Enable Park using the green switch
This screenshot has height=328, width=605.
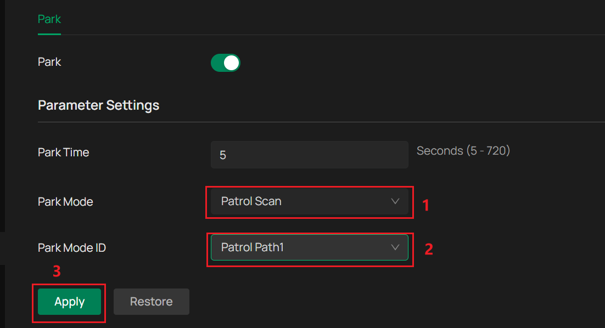225,63
